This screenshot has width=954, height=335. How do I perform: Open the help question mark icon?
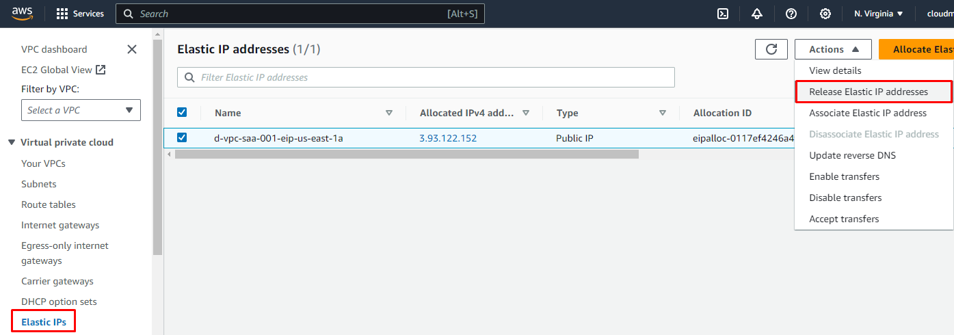(x=791, y=14)
